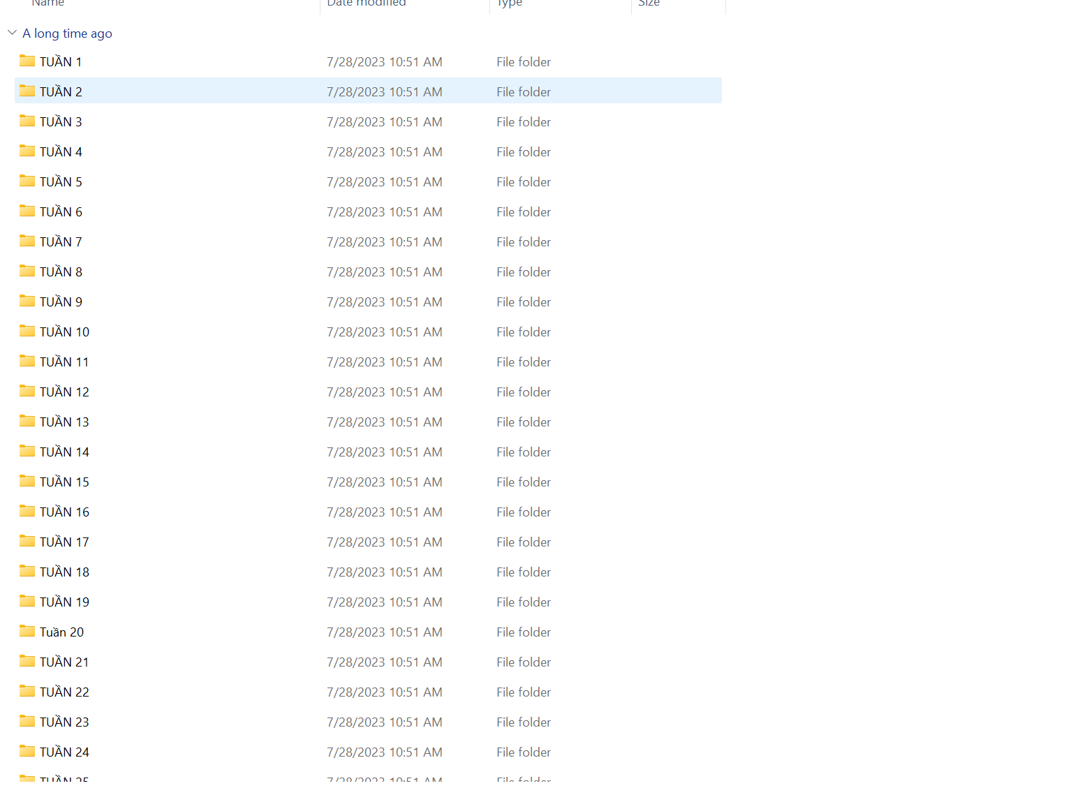Image resolution: width=1092 pixels, height=788 pixels.
Task: Sort by the Date modified column header
Action: pyautogui.click(x=367, y=3)
